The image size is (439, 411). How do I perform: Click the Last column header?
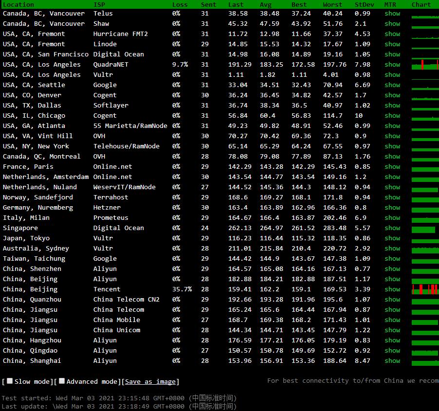pyautogui.click(x=236, y=4)
